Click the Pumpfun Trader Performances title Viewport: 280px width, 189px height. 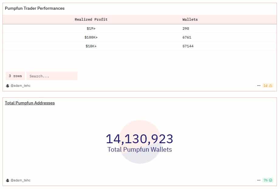35,8
